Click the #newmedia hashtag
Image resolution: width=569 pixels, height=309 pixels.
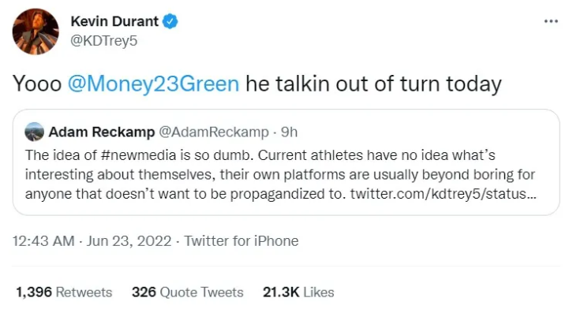140,155
